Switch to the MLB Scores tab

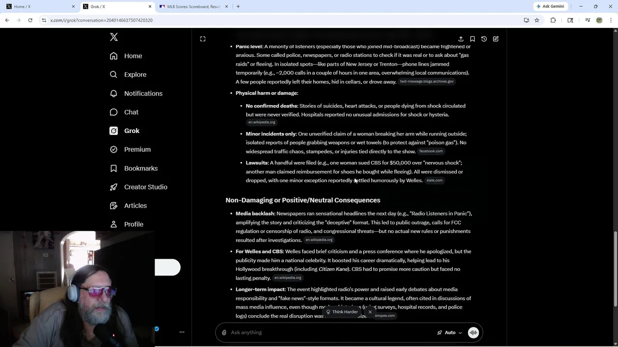pyautogui.click(x=193, y=7)
